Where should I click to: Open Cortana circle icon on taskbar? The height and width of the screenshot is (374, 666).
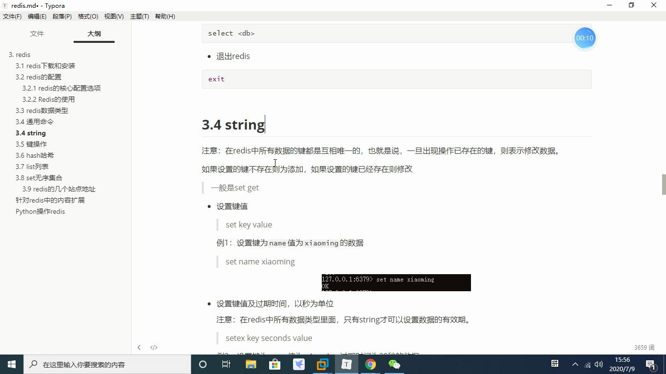pyautogui.click(x=203, y=364)
